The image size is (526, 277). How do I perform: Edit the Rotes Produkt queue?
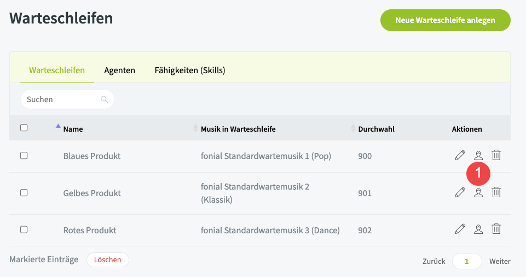tap(460, 229)
